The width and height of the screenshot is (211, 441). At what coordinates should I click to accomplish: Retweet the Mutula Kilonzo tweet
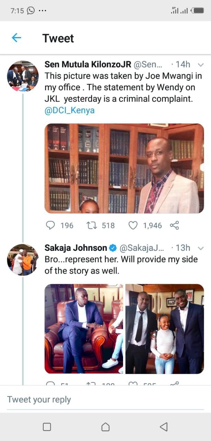click(x=91, y=225)
